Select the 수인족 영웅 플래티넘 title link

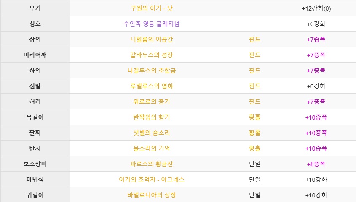pos(151,24)
